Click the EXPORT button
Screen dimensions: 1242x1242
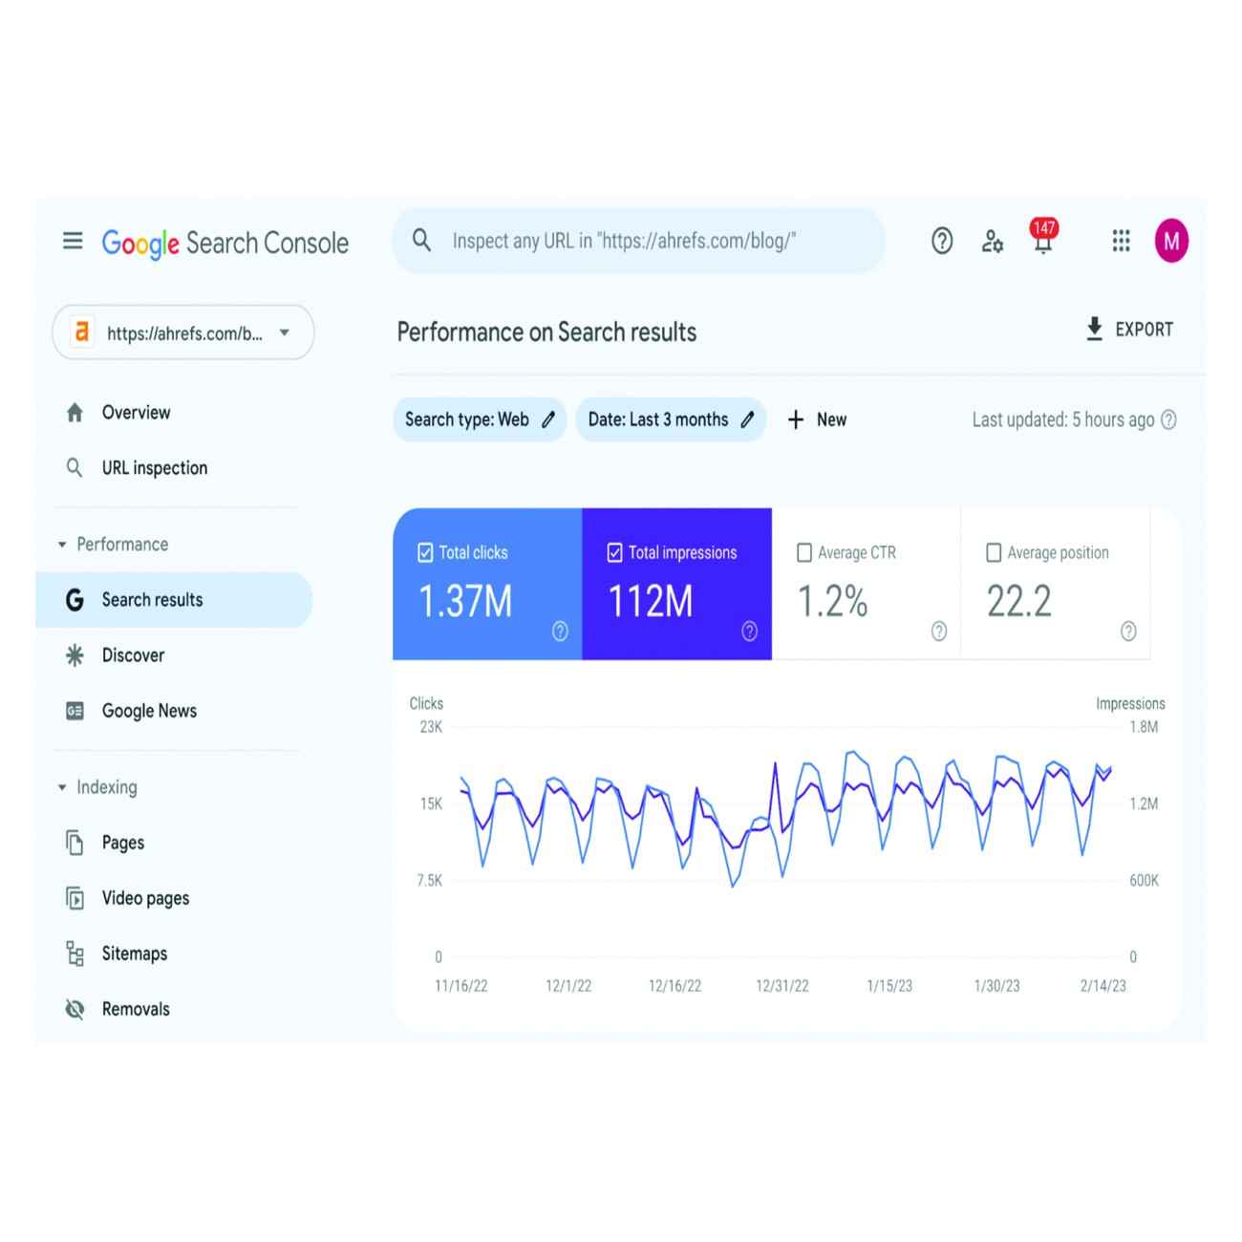tap(1130, 329)
